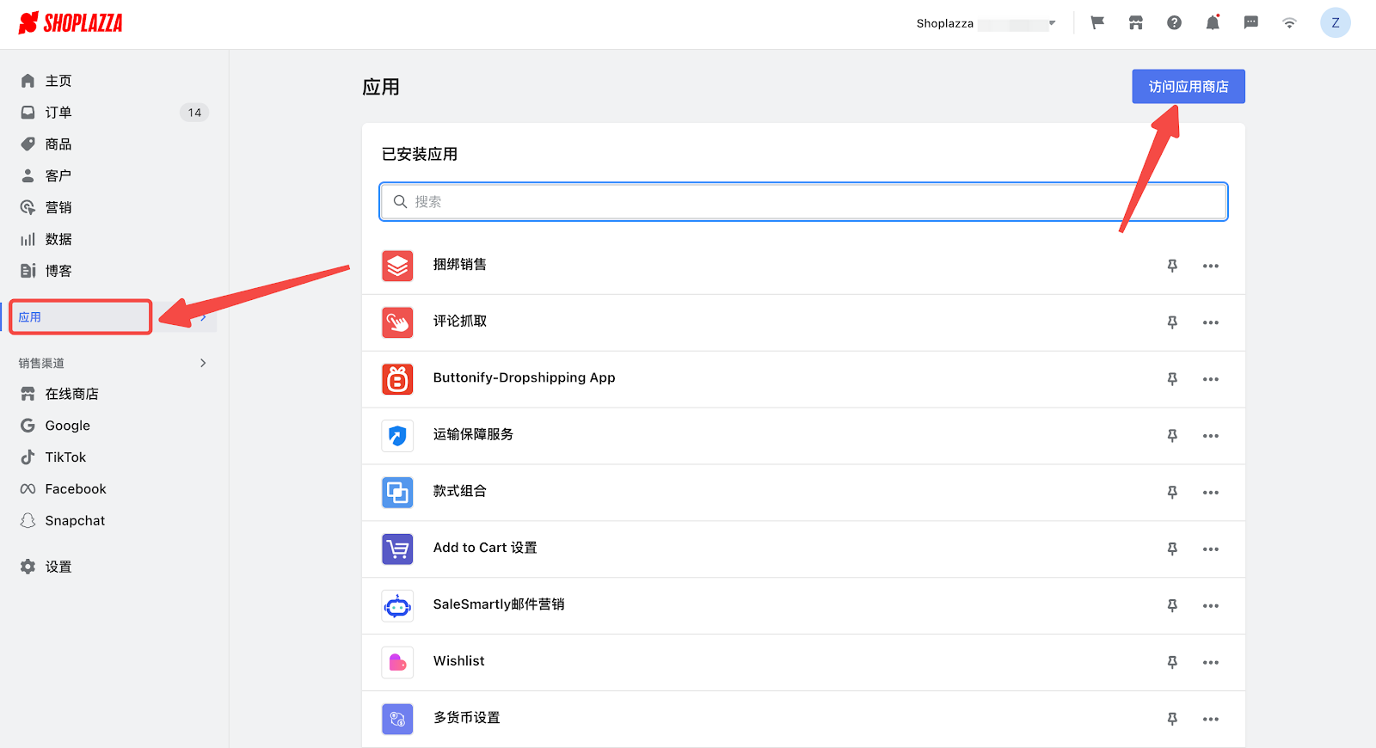This screenshot has height=748, width=1376.
Task: Open more options for 评论抓取
Action: click(1211, 322)
